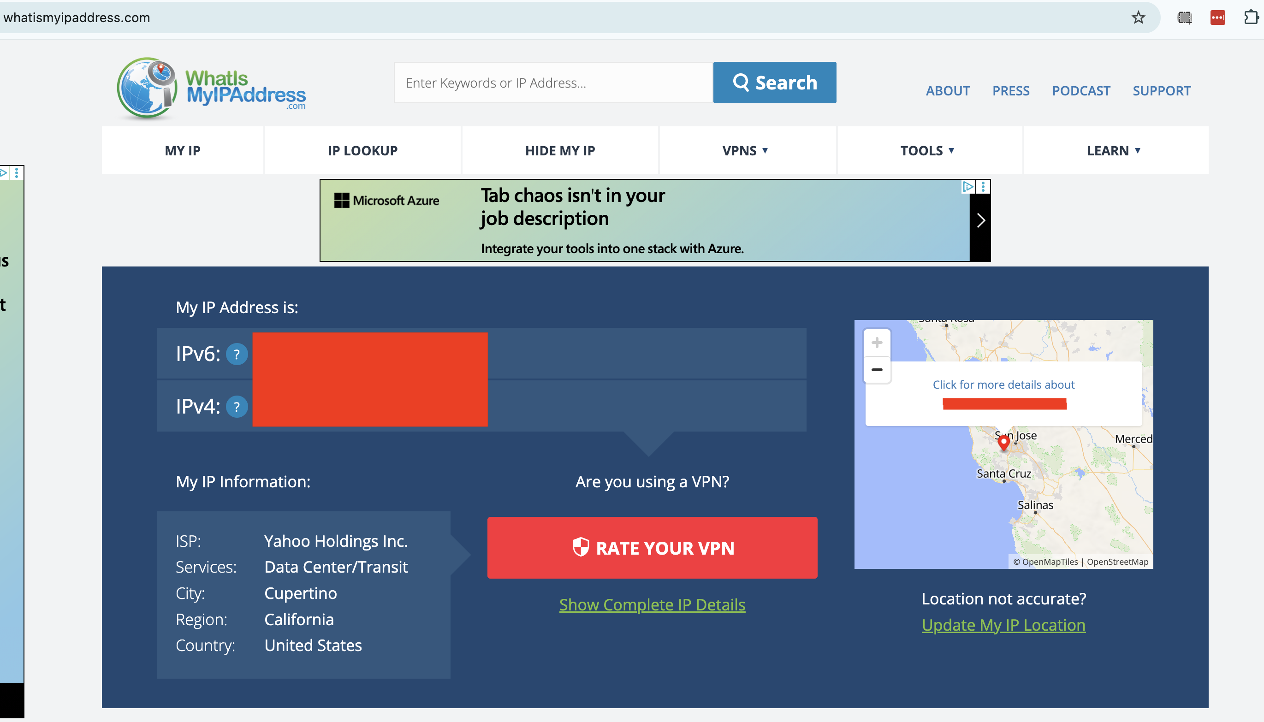Zoom in on the map

pos(876,343)
